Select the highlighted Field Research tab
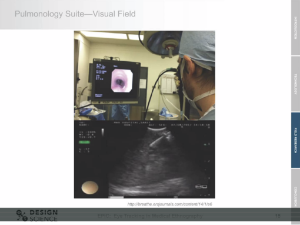Image resolution: width=300 pixels, height=225 pixels. tap(295, 140)
